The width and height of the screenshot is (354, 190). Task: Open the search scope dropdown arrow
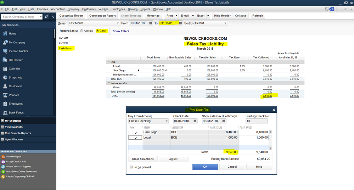40,17
